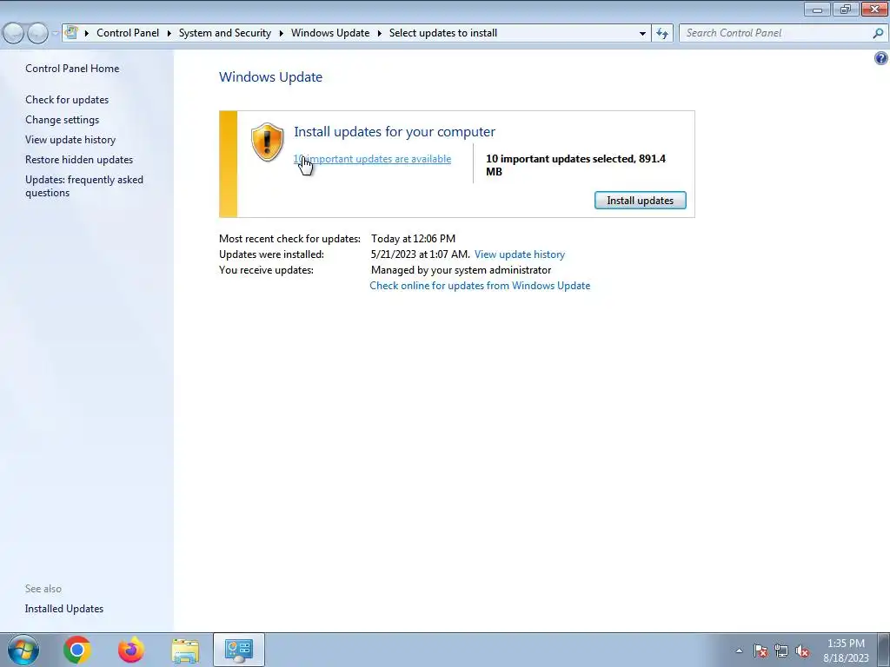Viewport: 890px width, 667px height.
Task: Expand arrow after Windows Update breadcrumb
Action: (x=380, y=33)
